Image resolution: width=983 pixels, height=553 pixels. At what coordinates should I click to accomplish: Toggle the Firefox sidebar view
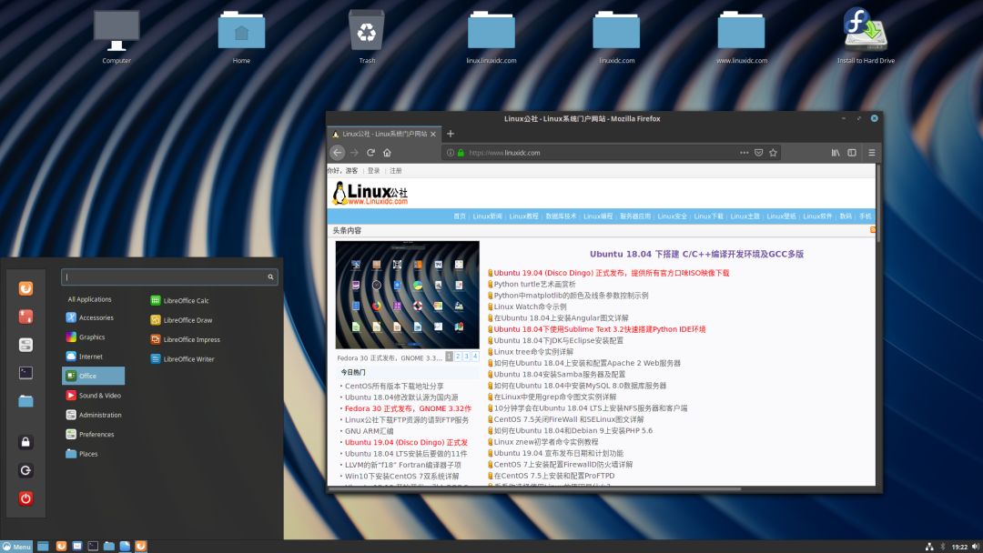click(x=850, y=152)
